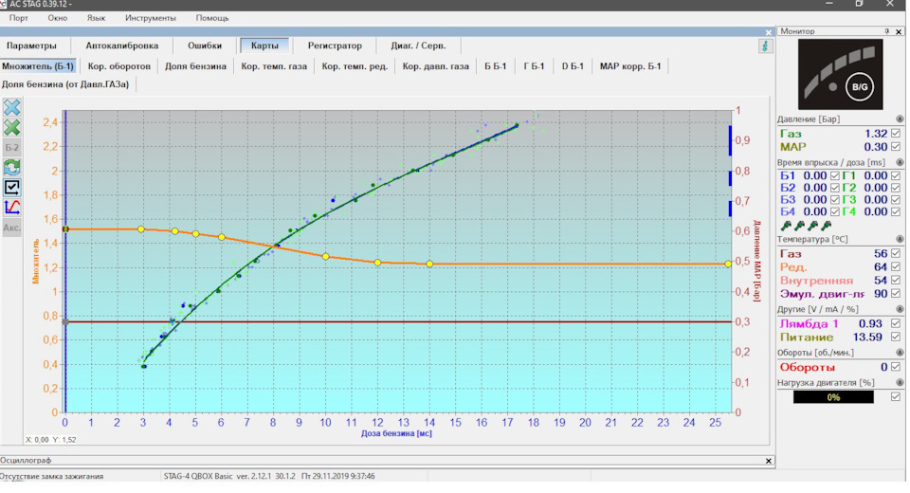Viewport: 910px width, 493px height.
Task: Toggle the checkmark selection-mode icon
Action: [x=12, y=187]
